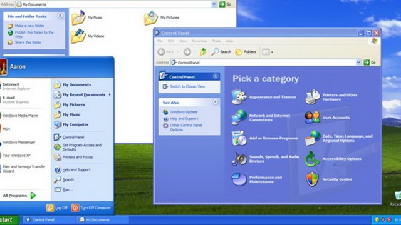Open My Music from Start menu
401x225 pixels.
67,114
